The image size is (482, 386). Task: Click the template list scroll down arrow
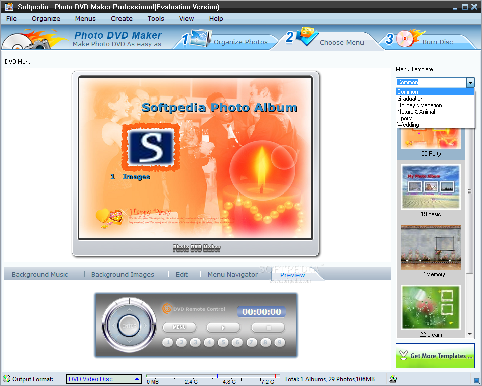(x=470, y=334)
